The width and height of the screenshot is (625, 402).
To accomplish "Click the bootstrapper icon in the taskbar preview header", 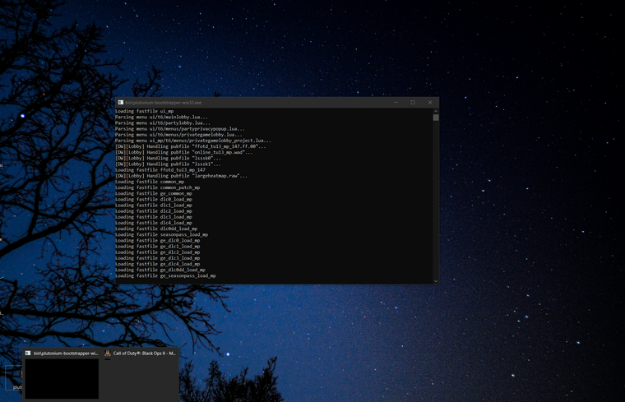I will (x=29, y=353).
